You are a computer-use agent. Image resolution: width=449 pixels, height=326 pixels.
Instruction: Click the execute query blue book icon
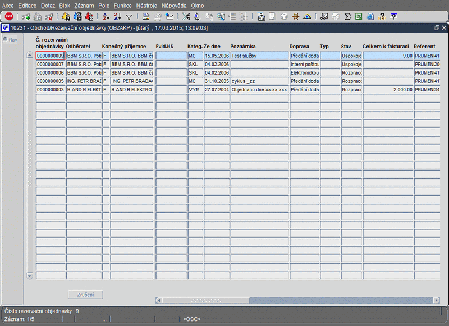point(77,17)
